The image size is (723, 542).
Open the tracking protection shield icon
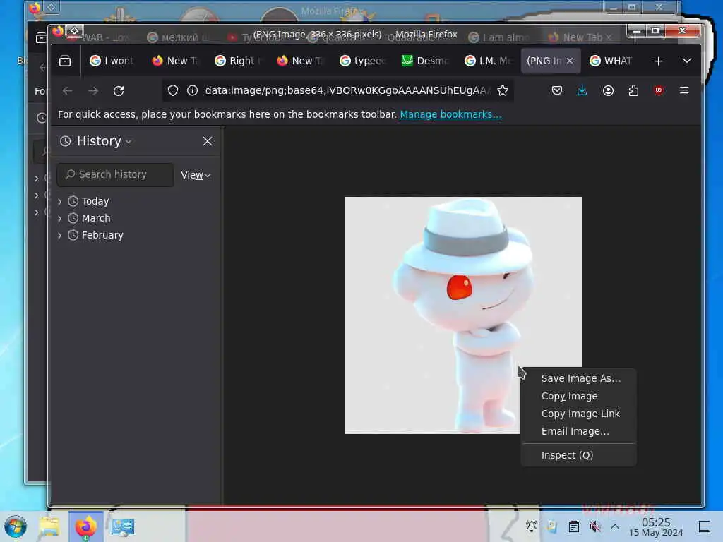pyautogui.click(x=173, y=90)
